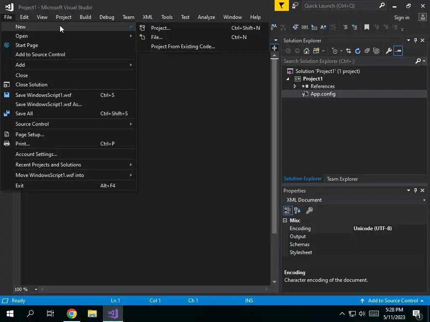Refresh the Solution Explorer
The image size is (430, 322).
click(x=358, y=51)
